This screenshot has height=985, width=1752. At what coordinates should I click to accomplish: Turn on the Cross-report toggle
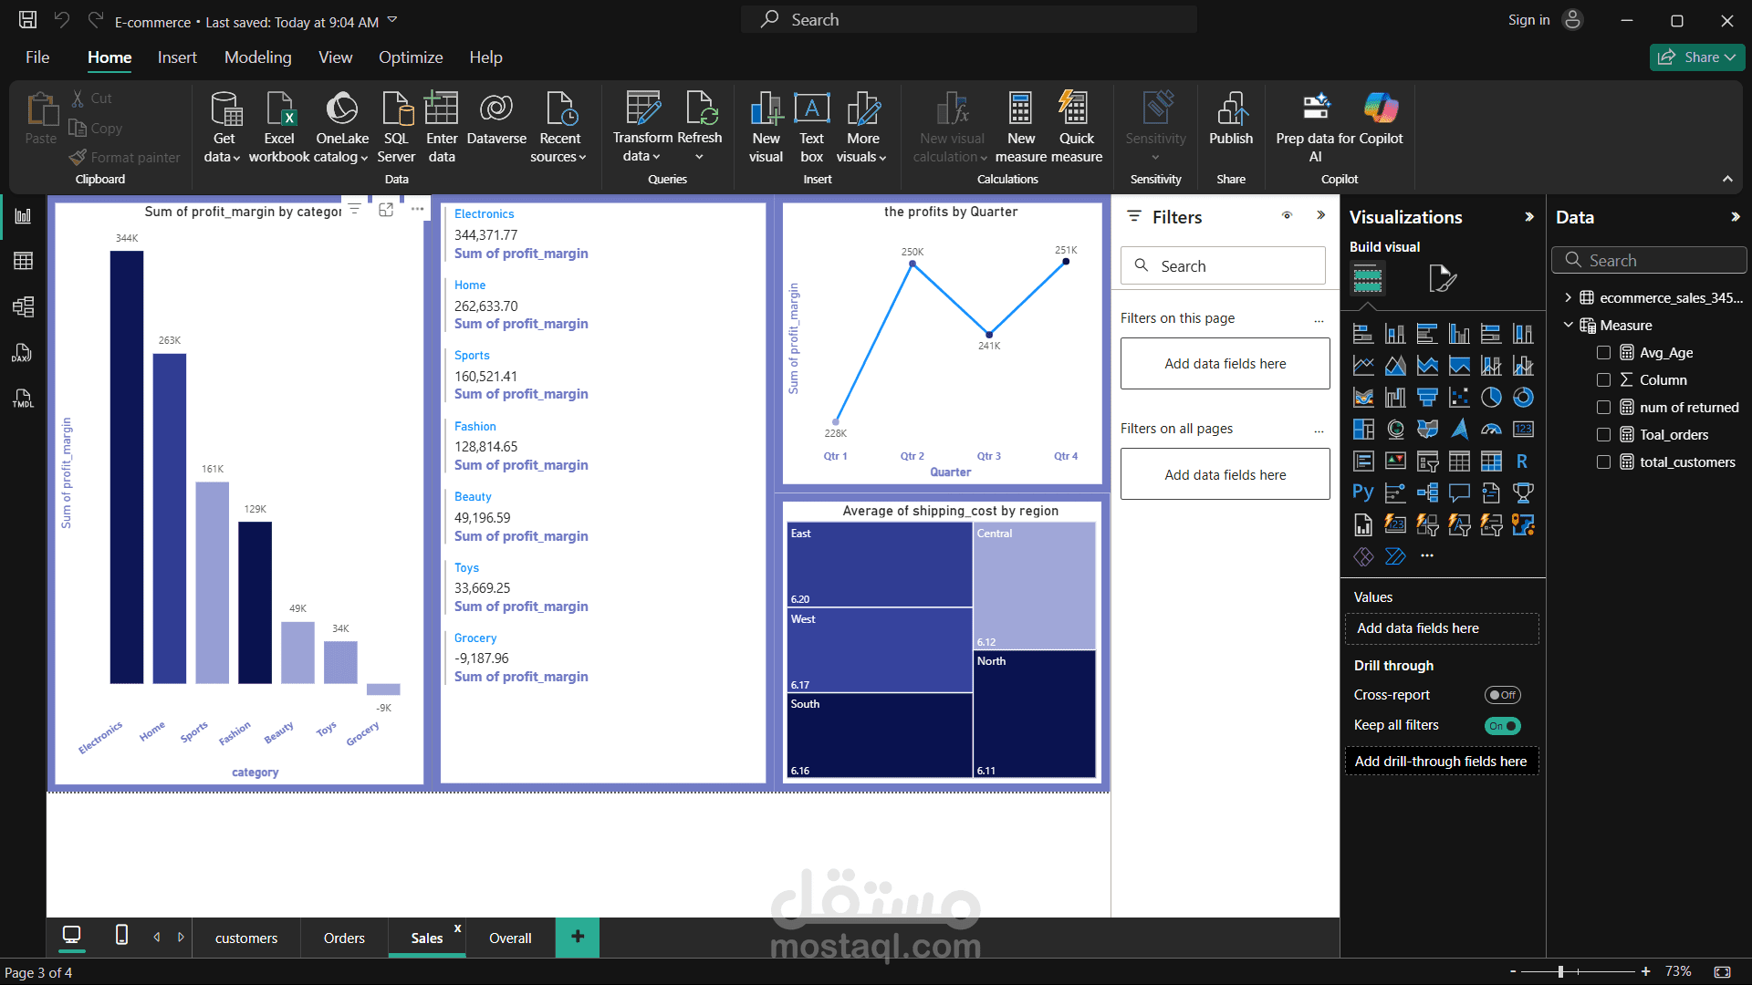click(x=1502, y=695)
